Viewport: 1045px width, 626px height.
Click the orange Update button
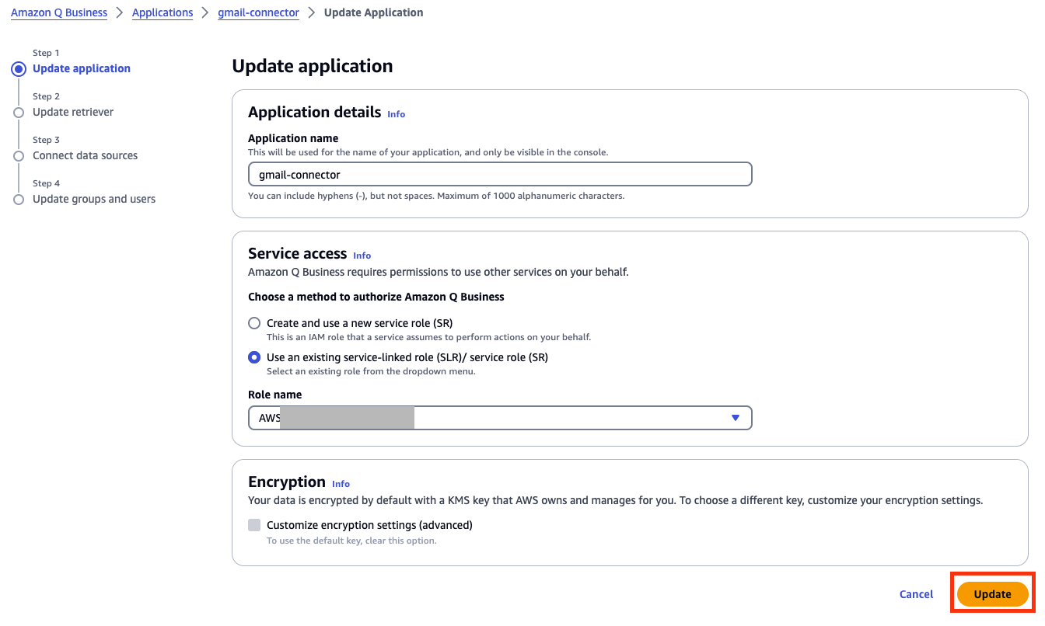coord(993,594)
